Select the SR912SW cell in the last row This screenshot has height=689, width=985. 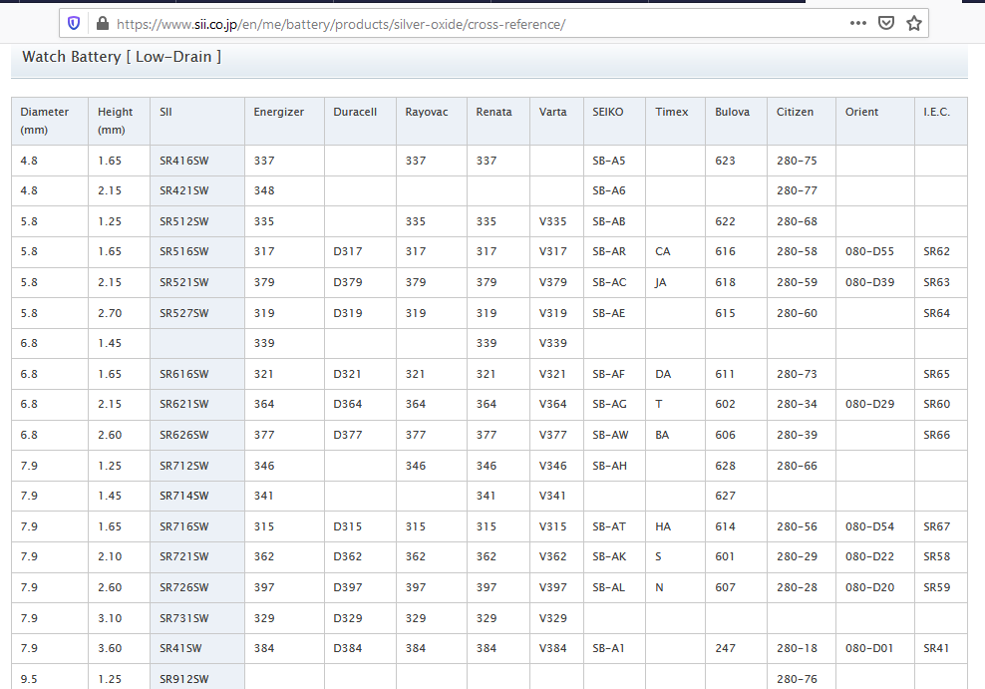point(183,679)
